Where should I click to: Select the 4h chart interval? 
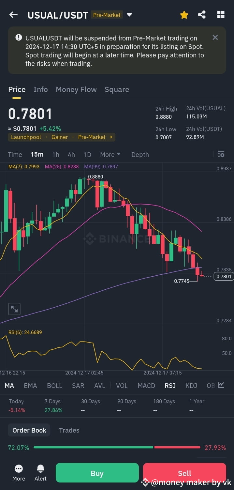click(71, 155)
